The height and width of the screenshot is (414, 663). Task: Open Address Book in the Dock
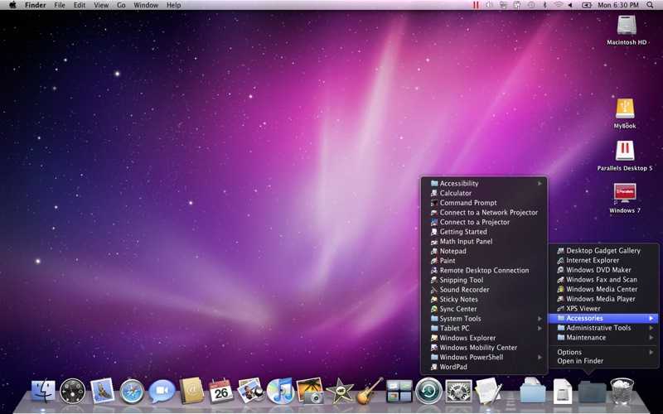[x=191, y=391]
